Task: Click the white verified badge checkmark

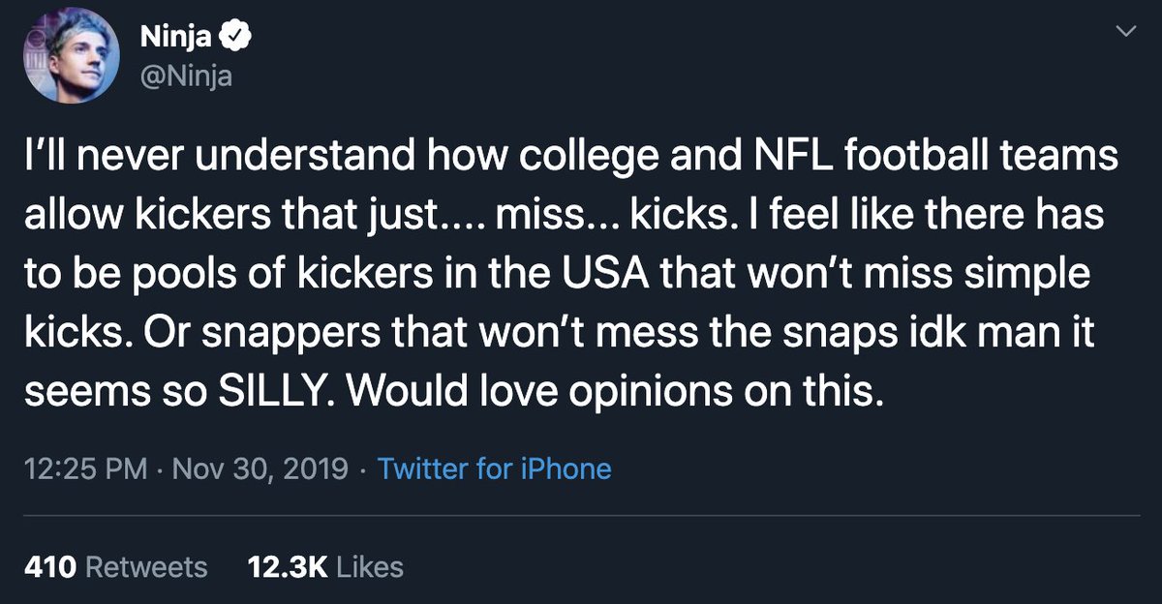Action: (237, 38)
